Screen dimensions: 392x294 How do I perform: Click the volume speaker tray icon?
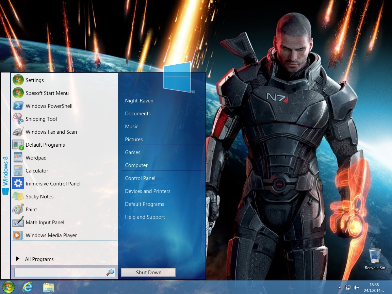pyautogui.click(x=356, y=288)
